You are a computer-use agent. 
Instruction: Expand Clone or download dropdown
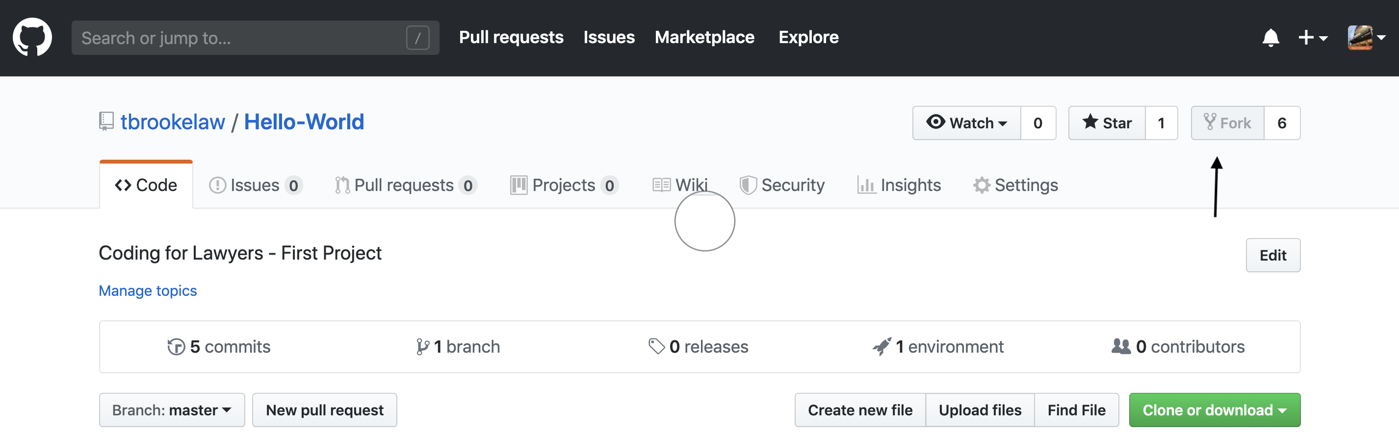click(1215, 410)
